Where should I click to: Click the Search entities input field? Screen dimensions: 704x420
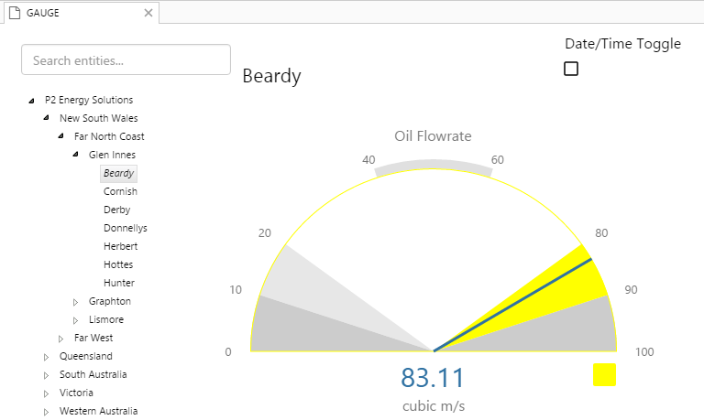126,60
